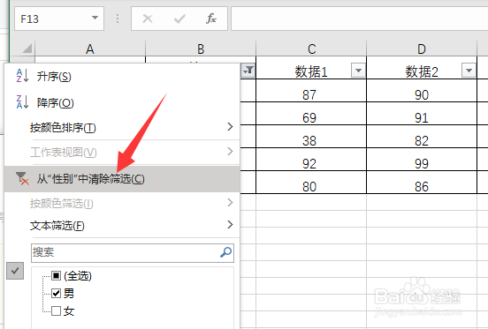This screenshot has width=488, height=329.
Task: Click the formula bar expand dots handle
Action: point(118,19)
